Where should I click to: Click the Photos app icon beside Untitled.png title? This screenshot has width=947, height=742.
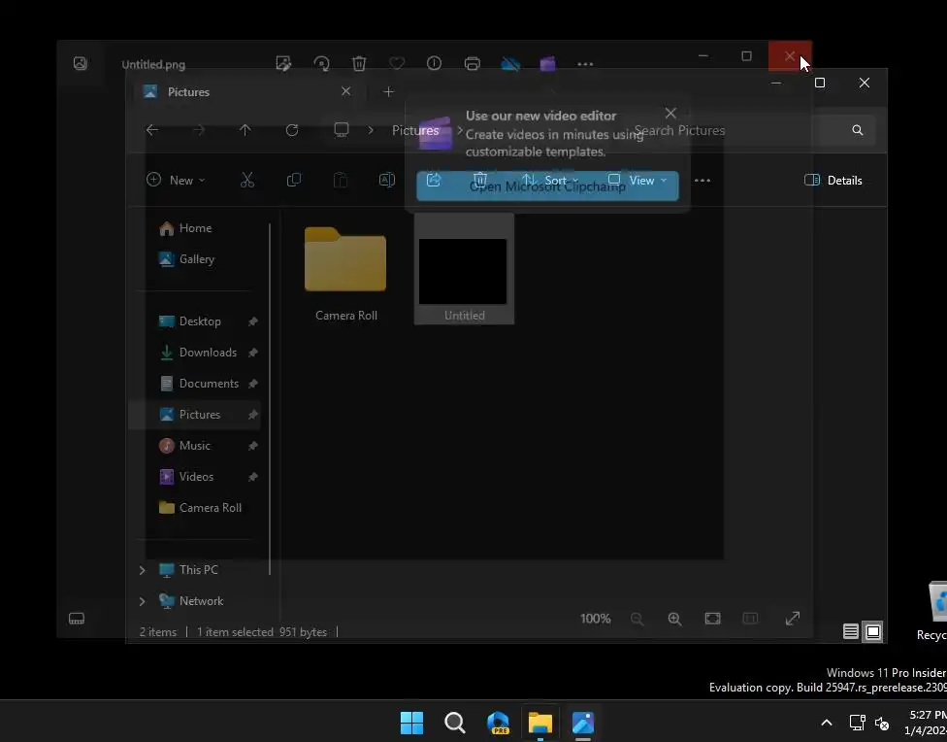(81, 63)
